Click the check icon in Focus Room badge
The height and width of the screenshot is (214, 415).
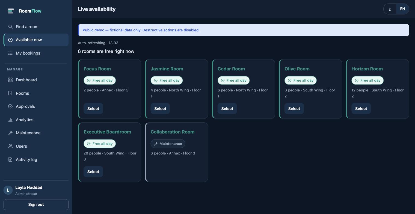(x=89, y=81)
